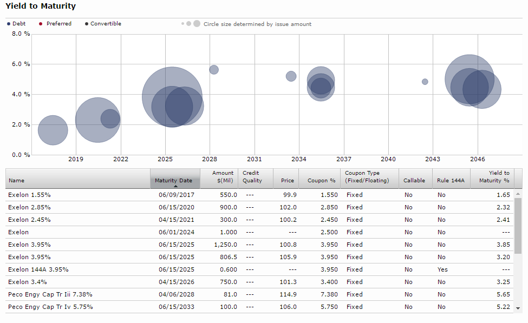Click the tiny bubble near 2043
This screenshot has height=323, width=528.
pos(425,82)
